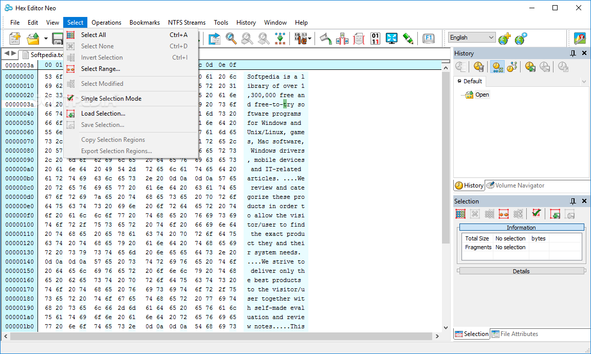This screenshot has height=354, width=591.
Task: Click the vertical scrollbar down arrow
Action: [x=446, y=328]
